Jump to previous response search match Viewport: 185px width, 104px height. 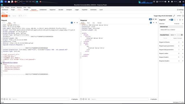tap(86, 99)
